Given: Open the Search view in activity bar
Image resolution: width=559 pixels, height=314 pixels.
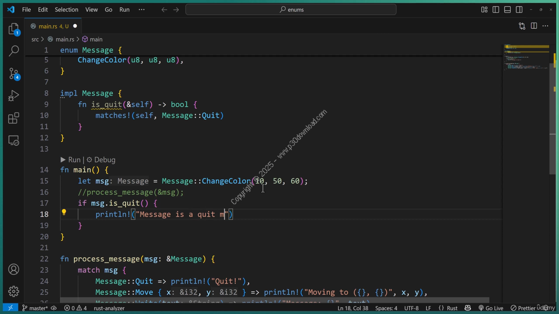Looking at the screenshot, I should click(14, 51).
